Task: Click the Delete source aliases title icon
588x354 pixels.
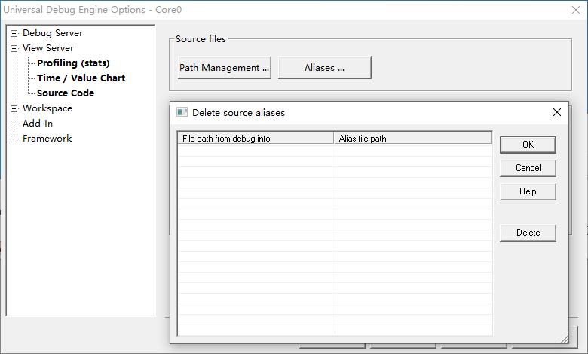Action: coord(182,112)
